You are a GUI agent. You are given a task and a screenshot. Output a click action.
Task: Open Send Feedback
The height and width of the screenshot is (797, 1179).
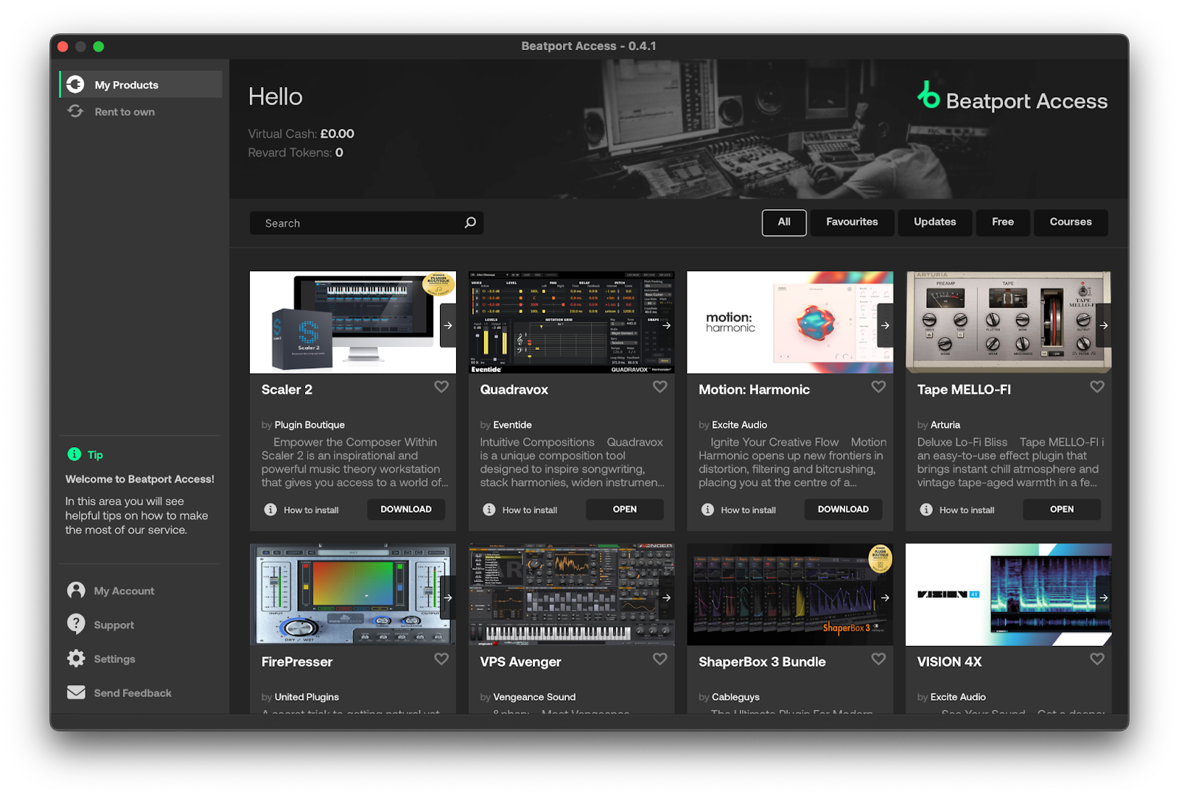[x=133, y=693]
